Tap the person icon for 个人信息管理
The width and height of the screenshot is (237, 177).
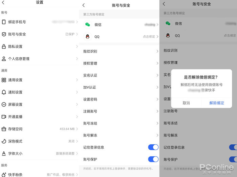(x=4, y=59)
